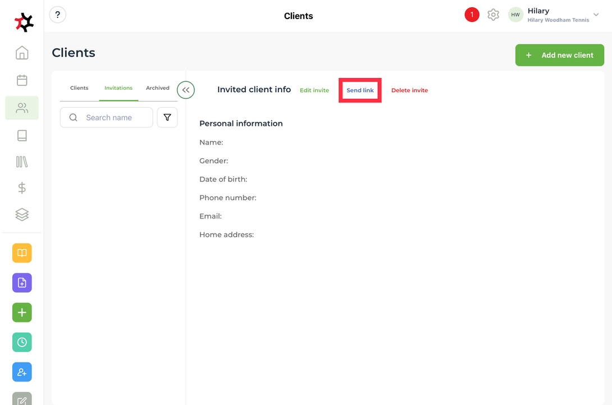Open the dollar sign payments icon
Image resolution: width=612 pixels, height=405 pixels.
(x=22, y=188)
